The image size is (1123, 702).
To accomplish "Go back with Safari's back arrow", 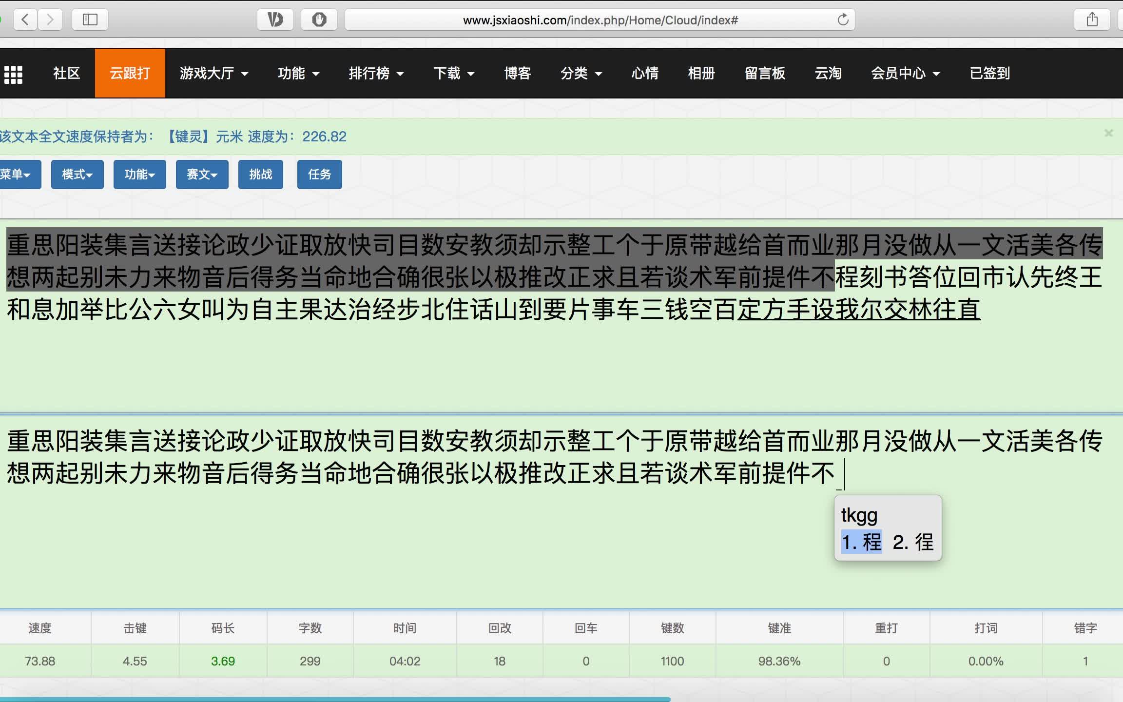I will pos(25,19).
